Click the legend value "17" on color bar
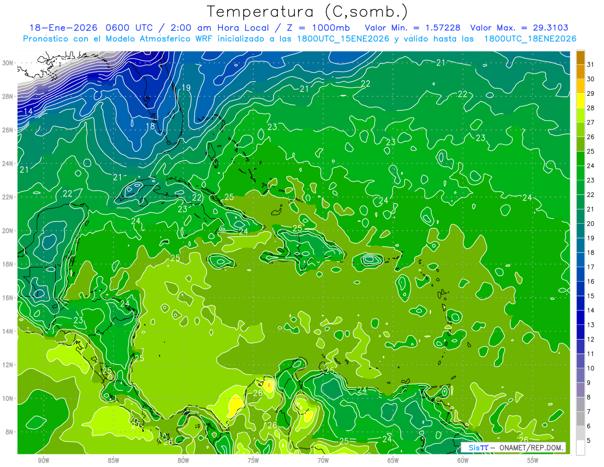This screenshot has width=604, height=467. click(x=591, y=266)
